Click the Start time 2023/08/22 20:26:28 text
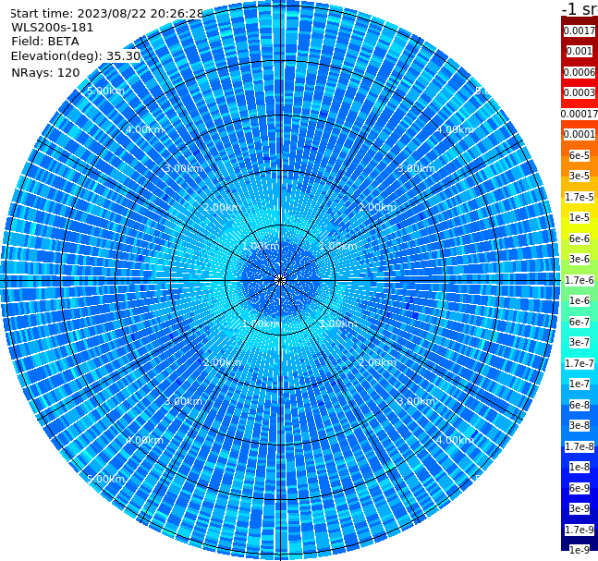 pos(106,13)
